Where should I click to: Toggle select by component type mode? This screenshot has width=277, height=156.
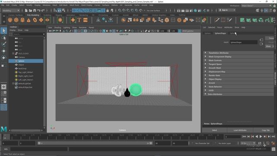[64, 10]
